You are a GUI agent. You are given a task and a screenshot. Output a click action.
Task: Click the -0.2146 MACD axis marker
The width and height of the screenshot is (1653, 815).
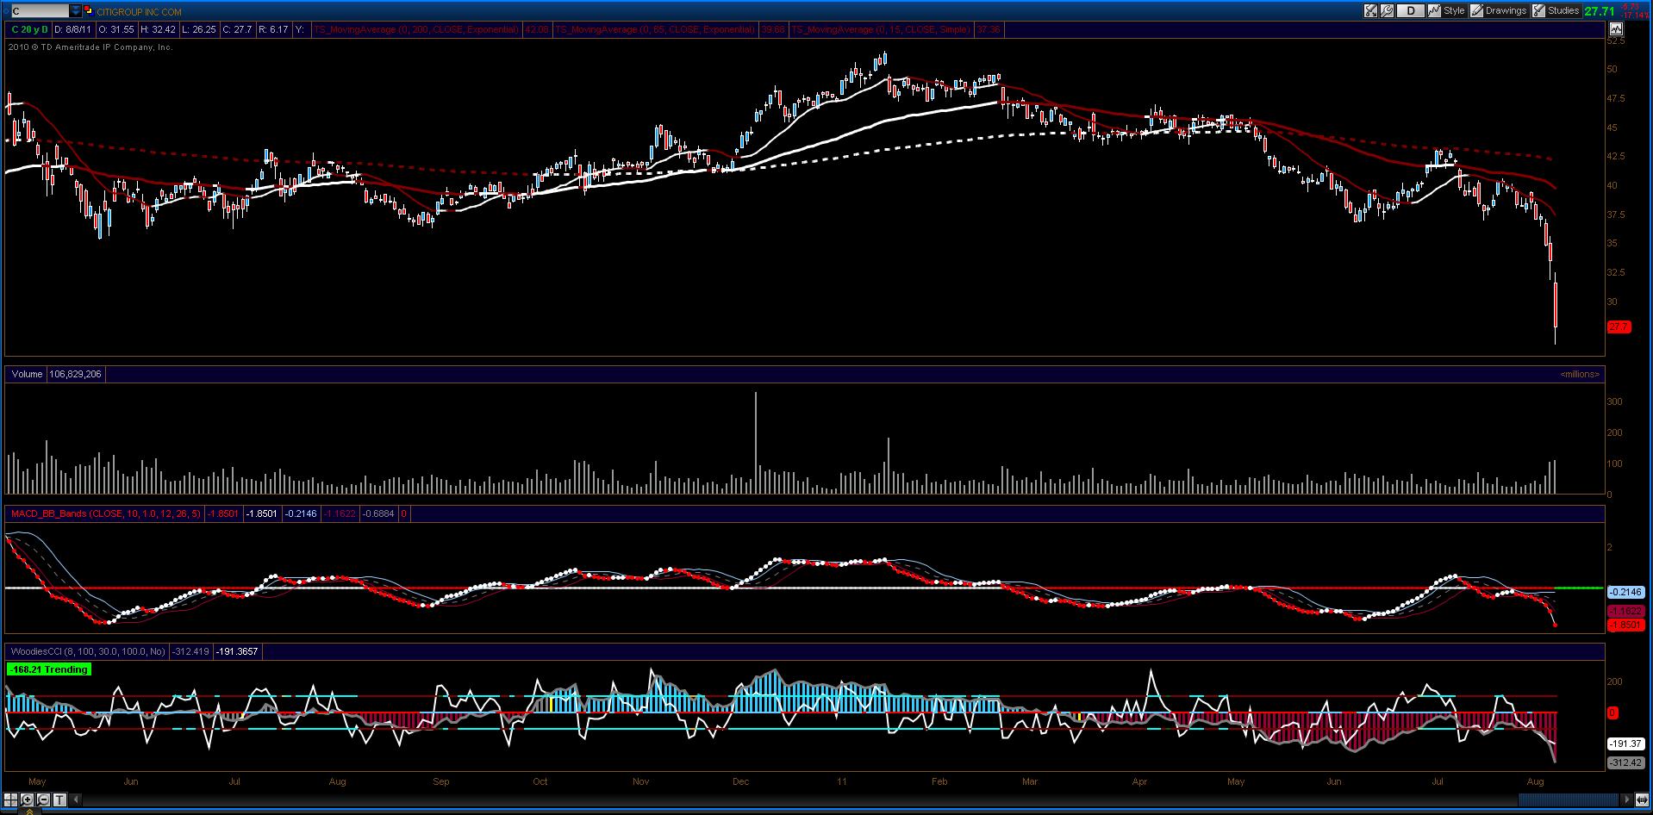pos(1625,592)
